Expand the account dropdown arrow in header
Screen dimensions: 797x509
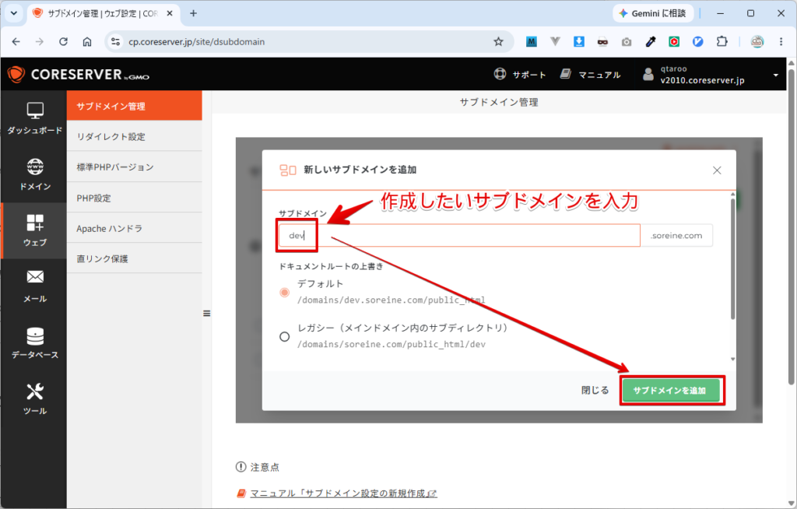[x=775, y=75]
